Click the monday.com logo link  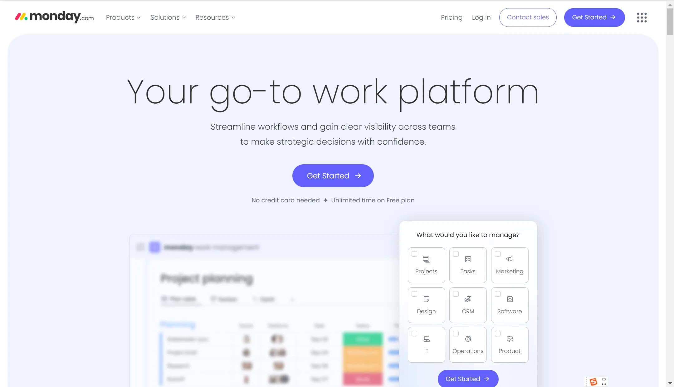pos(54,17)
